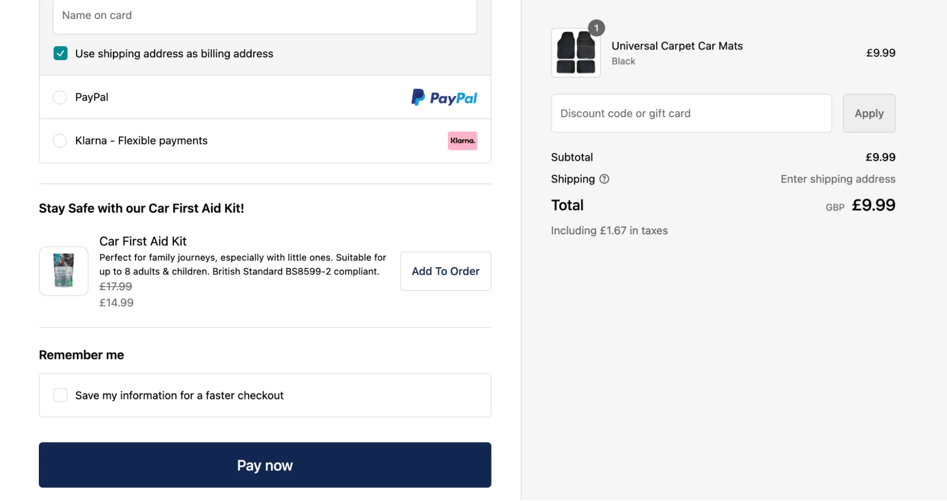This screenshot has width=947, height=501.
Task: Click the Universal Carpet Car Mats product name
Action: (677, 46)
